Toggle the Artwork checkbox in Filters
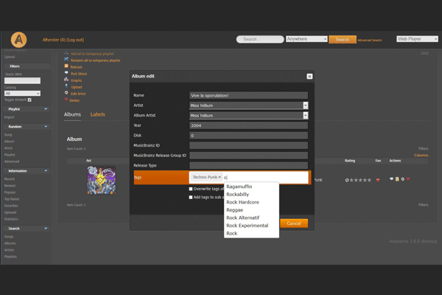Image resolution: width=442 pixels, height=295 pixels. pos(29,100)
